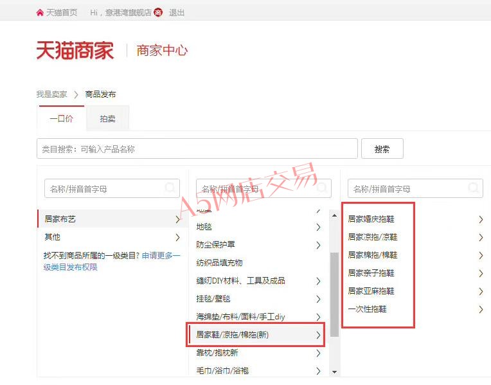Click 申请更多一级类目发布权限 link
The width and height of the screenshot is (491, 385).
[112, 261]
